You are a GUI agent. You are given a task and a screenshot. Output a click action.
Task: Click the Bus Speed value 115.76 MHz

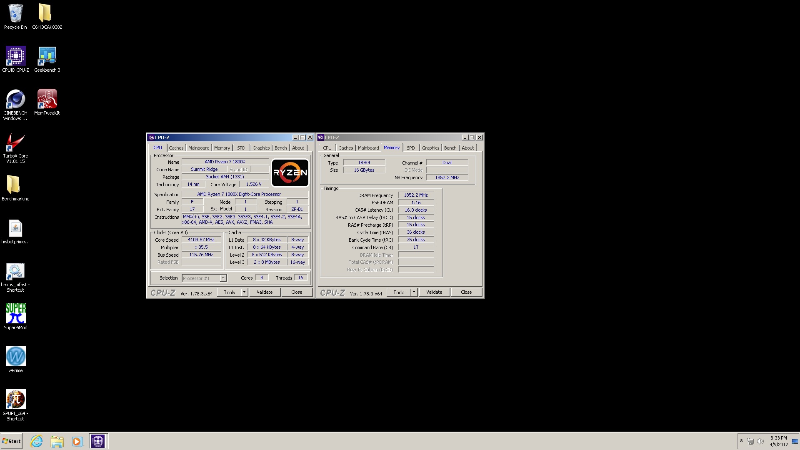pyautogui.click(x=201, y=255)
